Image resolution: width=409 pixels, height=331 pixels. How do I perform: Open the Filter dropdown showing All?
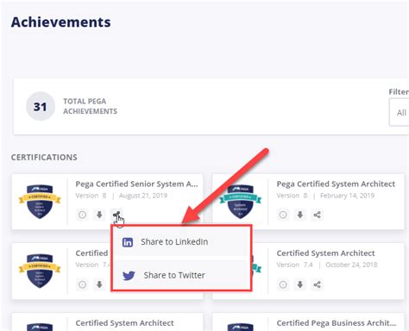pos(400,112)
